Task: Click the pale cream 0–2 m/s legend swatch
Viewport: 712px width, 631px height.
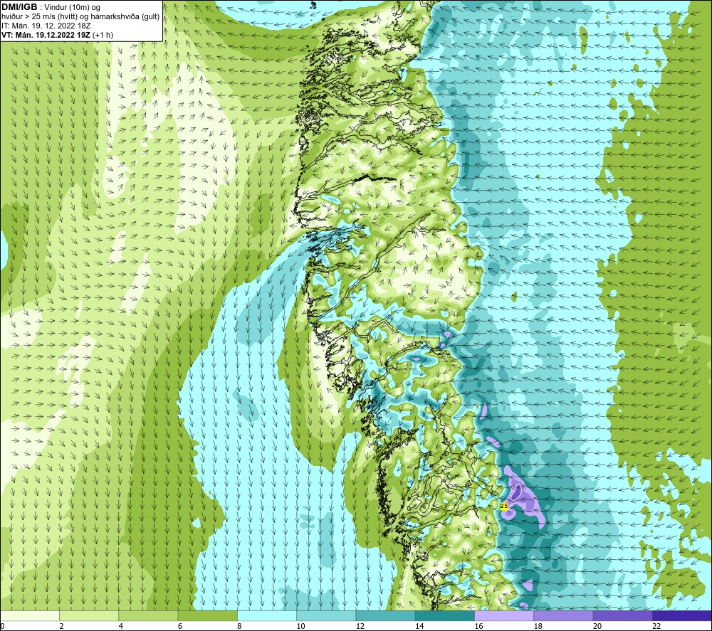Action: pos(29,615)
